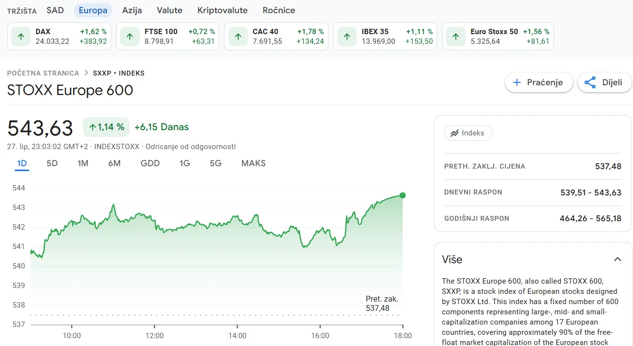Open the Ročnice markets tab
The width and height of the screenshot is (633, 346).
pyautogui.click(x=278, y=10)
